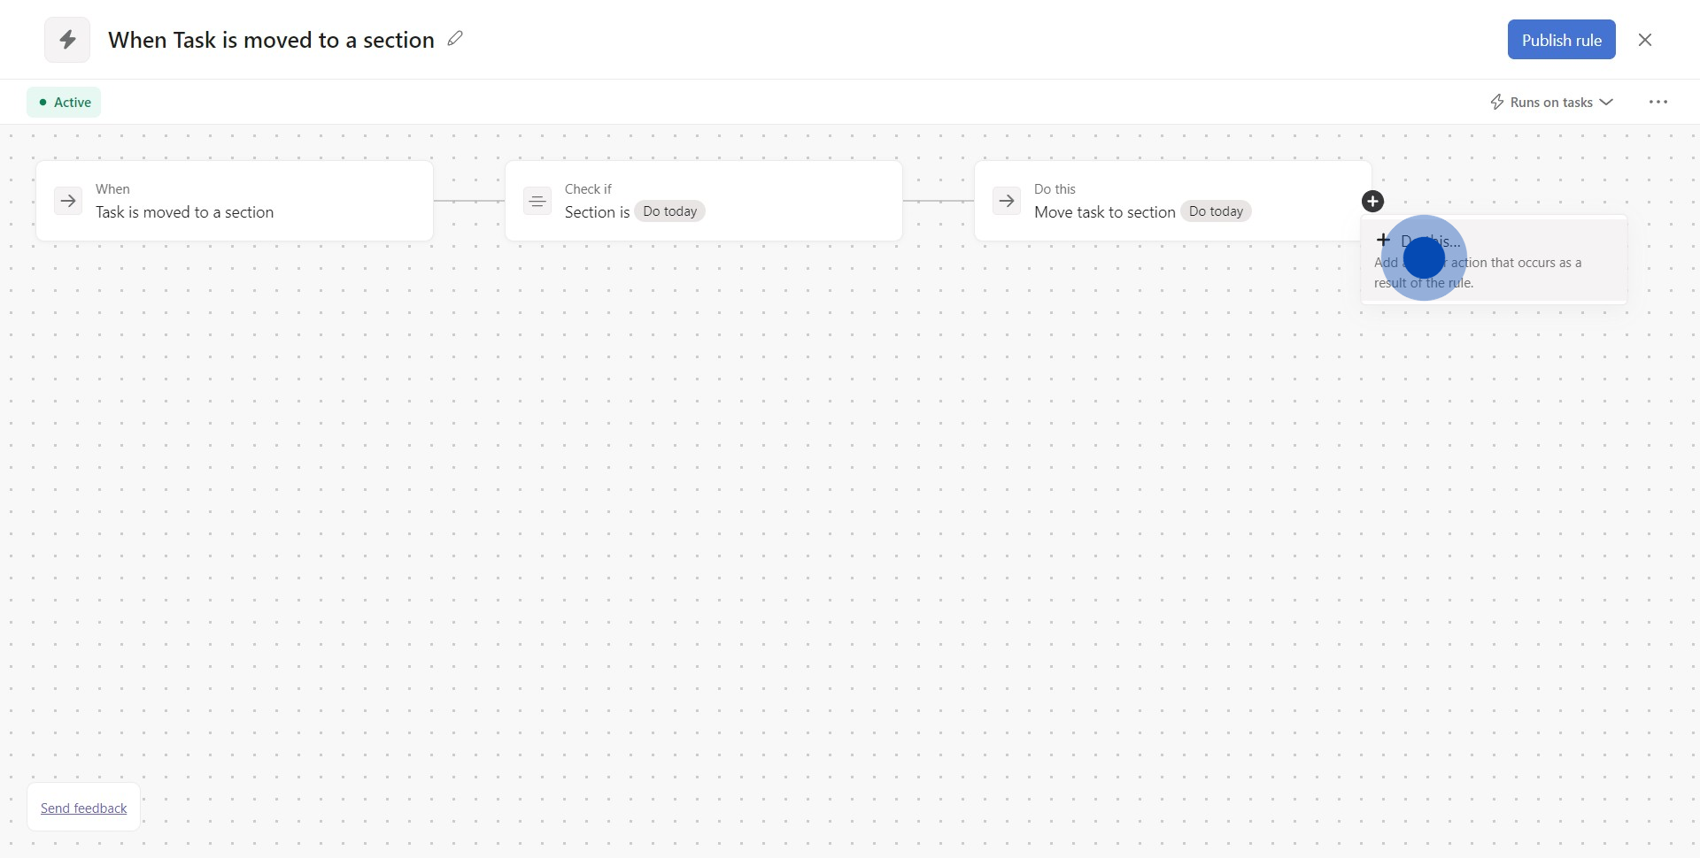Toggle the Active status badge
Screen dimensions: 1700x858
[64, 103]
